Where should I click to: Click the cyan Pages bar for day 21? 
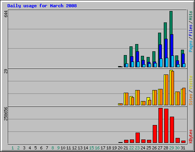pyautogui.click(x=127, y=65)
